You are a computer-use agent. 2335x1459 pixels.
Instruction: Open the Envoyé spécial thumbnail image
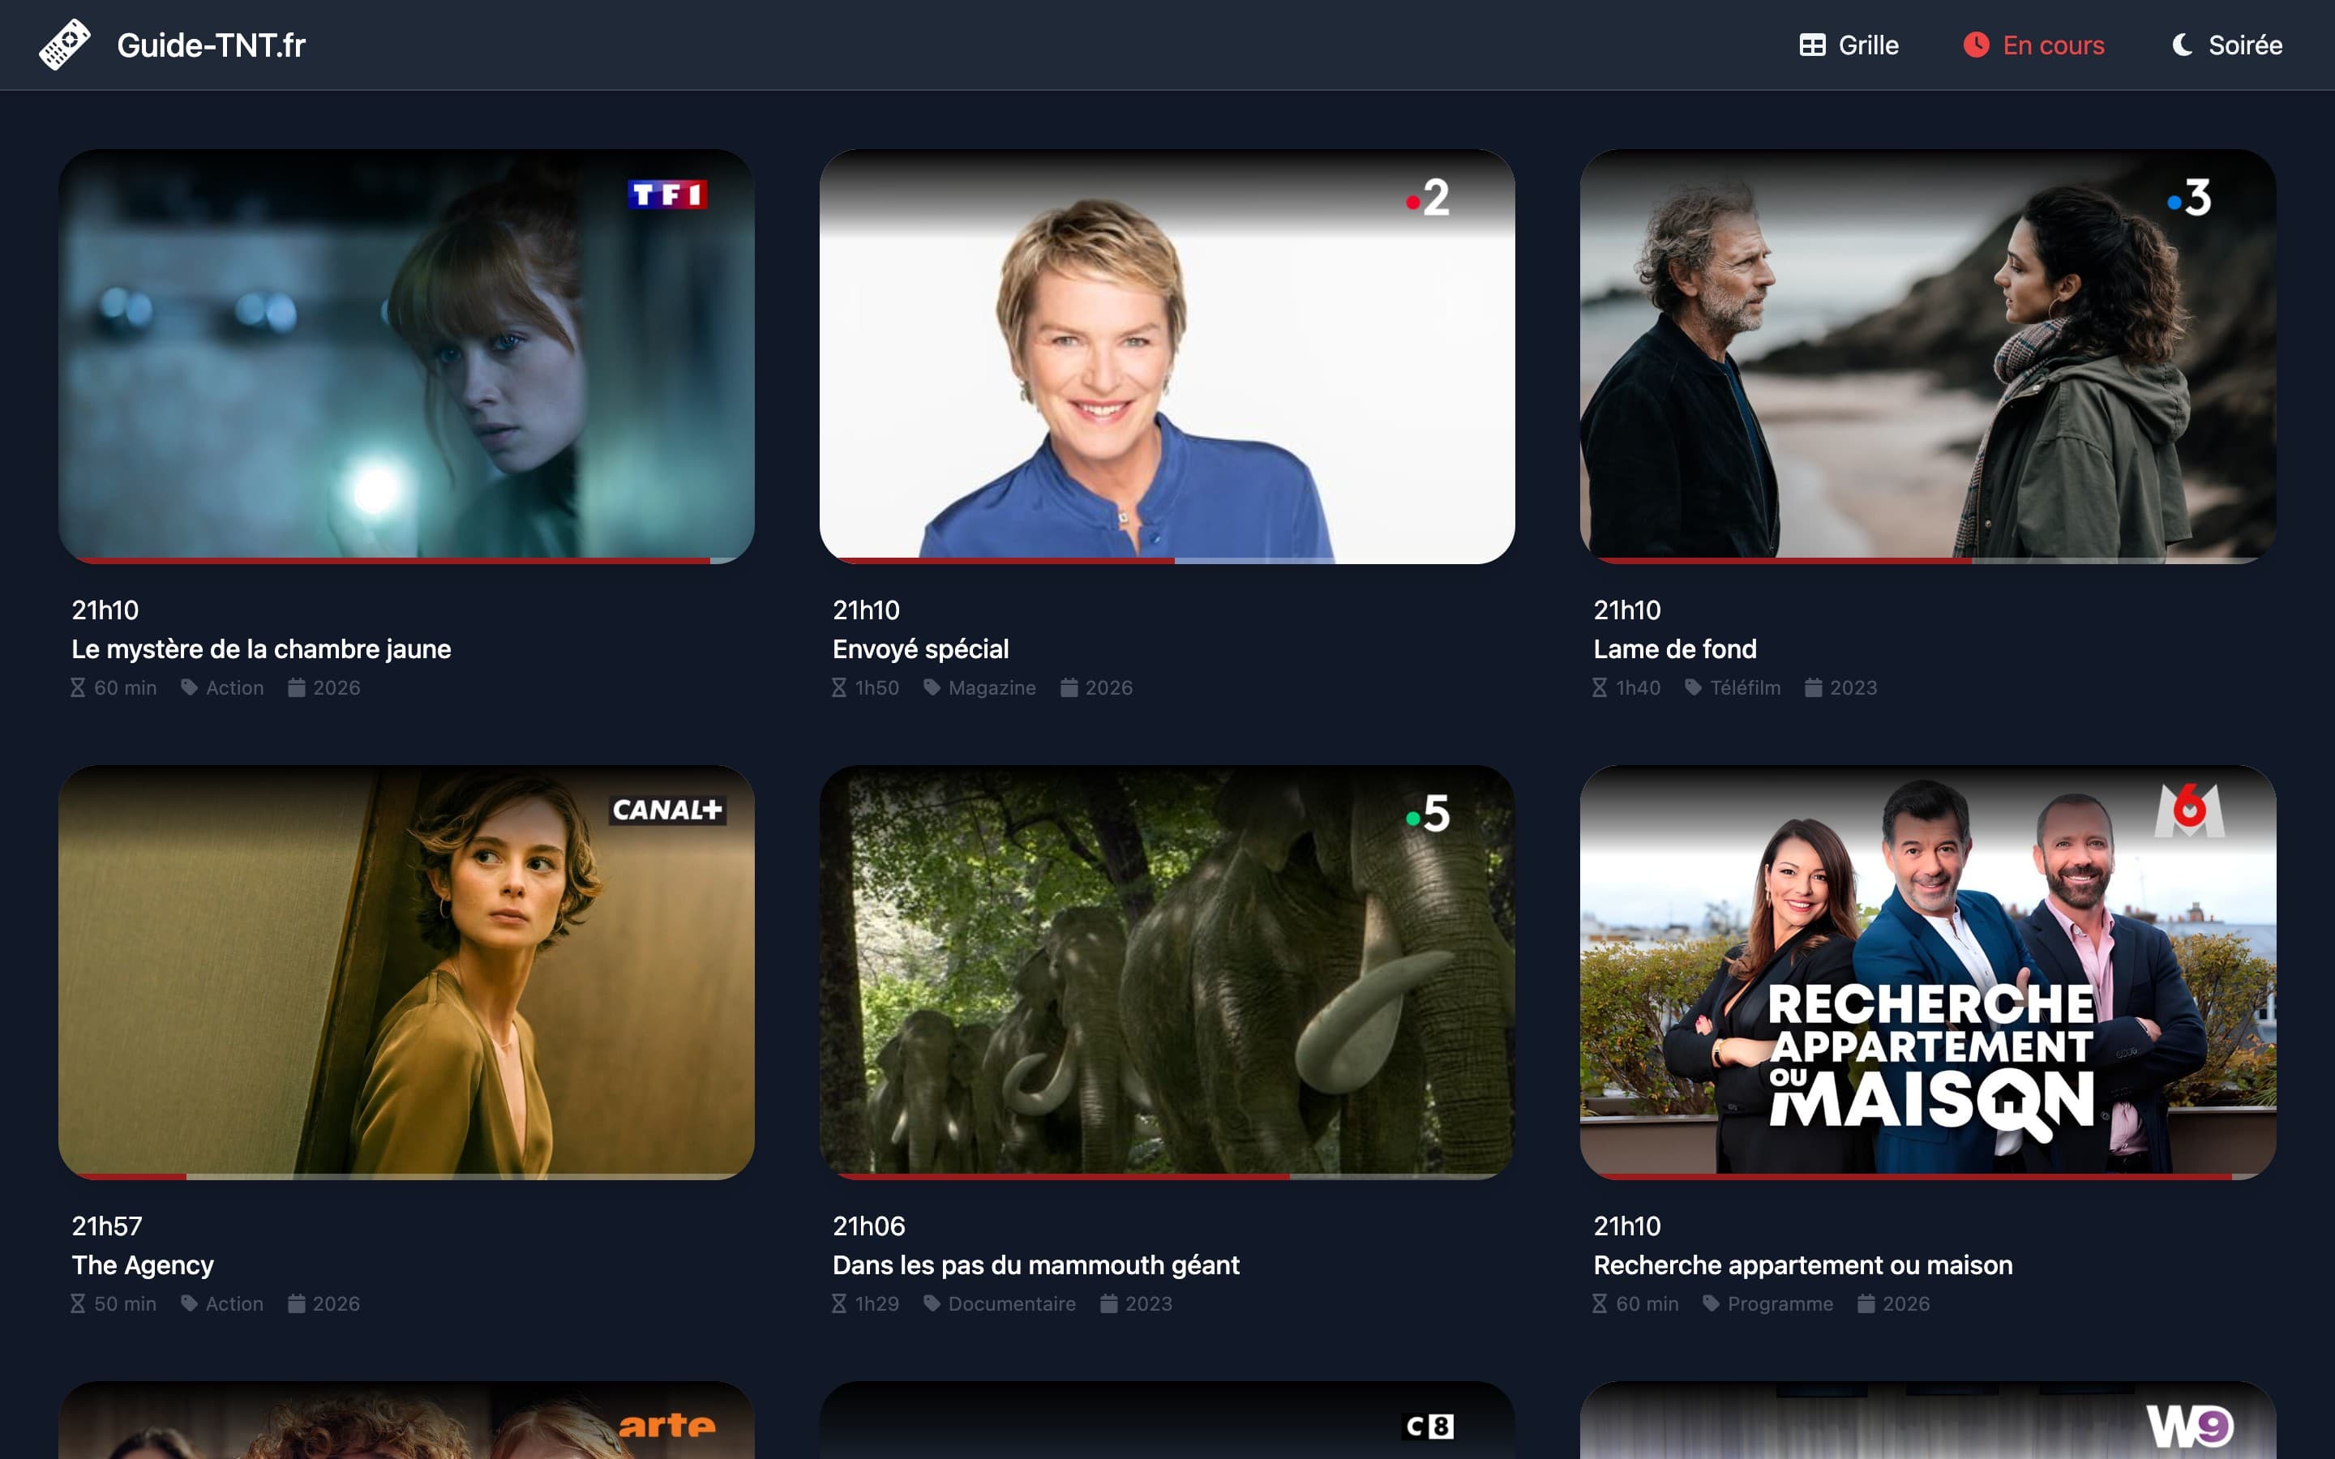tap(1167, 356)
